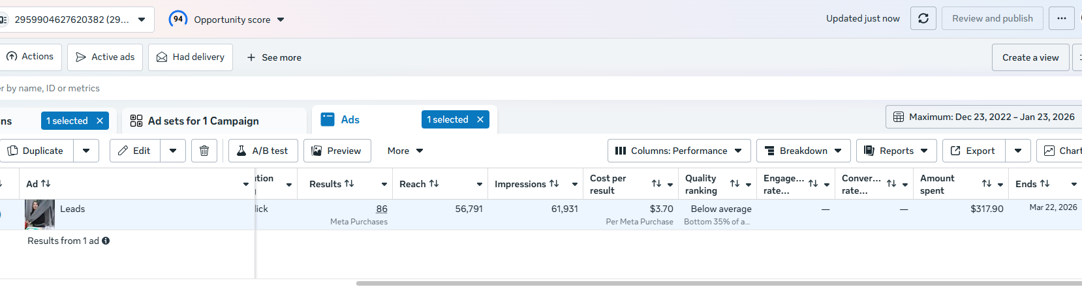Apply the Active ads filter view
This screenshot has height=287, width=1082.
(x=105, y=57)
